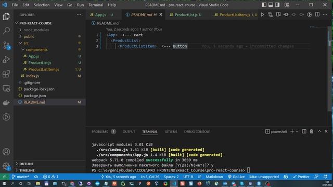This screenshot has height=187, width=333.
Task: Open the Terminal menu
Action: 96,5
